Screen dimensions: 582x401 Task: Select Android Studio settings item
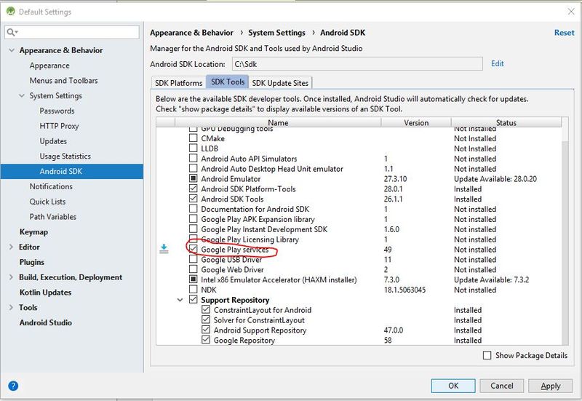45,322
